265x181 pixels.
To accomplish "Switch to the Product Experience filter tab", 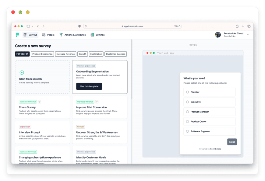I will [42, 54].
